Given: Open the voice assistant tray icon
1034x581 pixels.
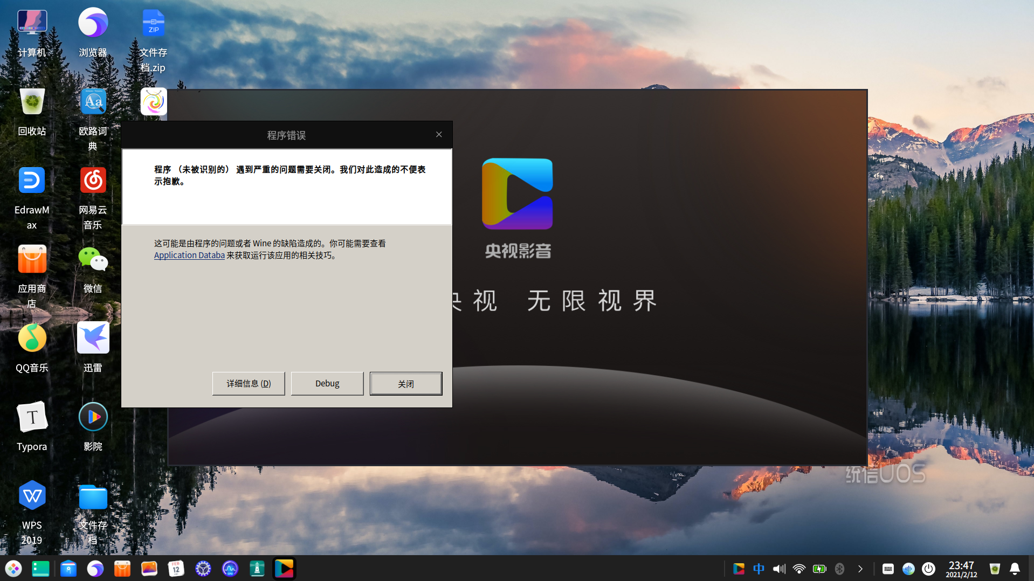Looking at the screenshot, I should tap(908, 569).
